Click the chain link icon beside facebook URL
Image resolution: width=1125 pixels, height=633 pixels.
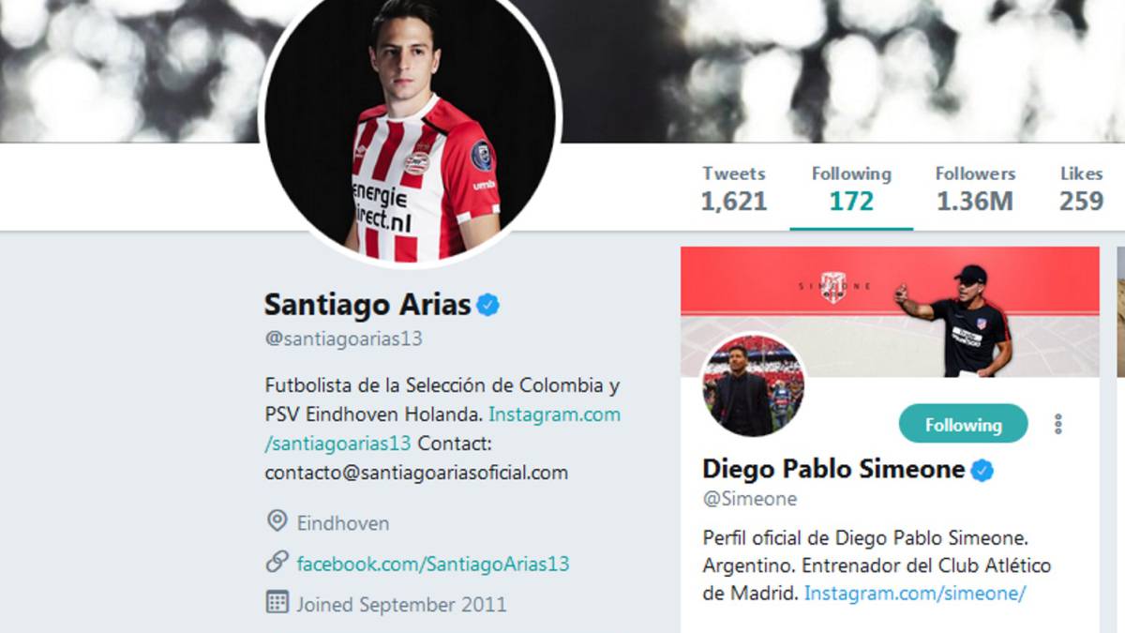click(277, 562)
